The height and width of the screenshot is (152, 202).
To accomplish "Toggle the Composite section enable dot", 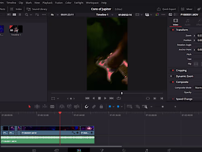I will 173,82.
